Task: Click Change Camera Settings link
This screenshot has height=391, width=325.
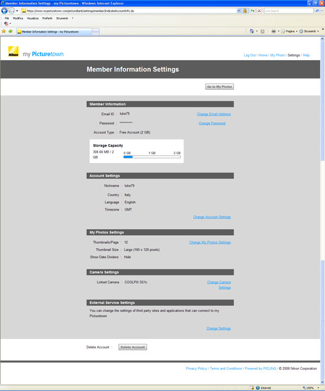Action: point(219,285)
